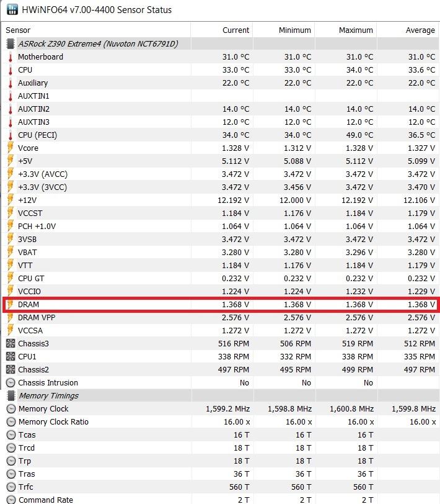Click the Motherboard thermometer icon
440x504 pixels.
tap(11, 57)
